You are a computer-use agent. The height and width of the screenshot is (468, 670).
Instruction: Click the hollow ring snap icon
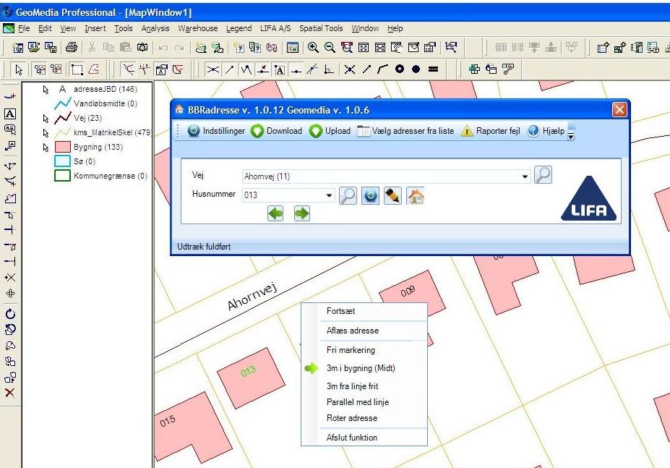pos(400,69)
